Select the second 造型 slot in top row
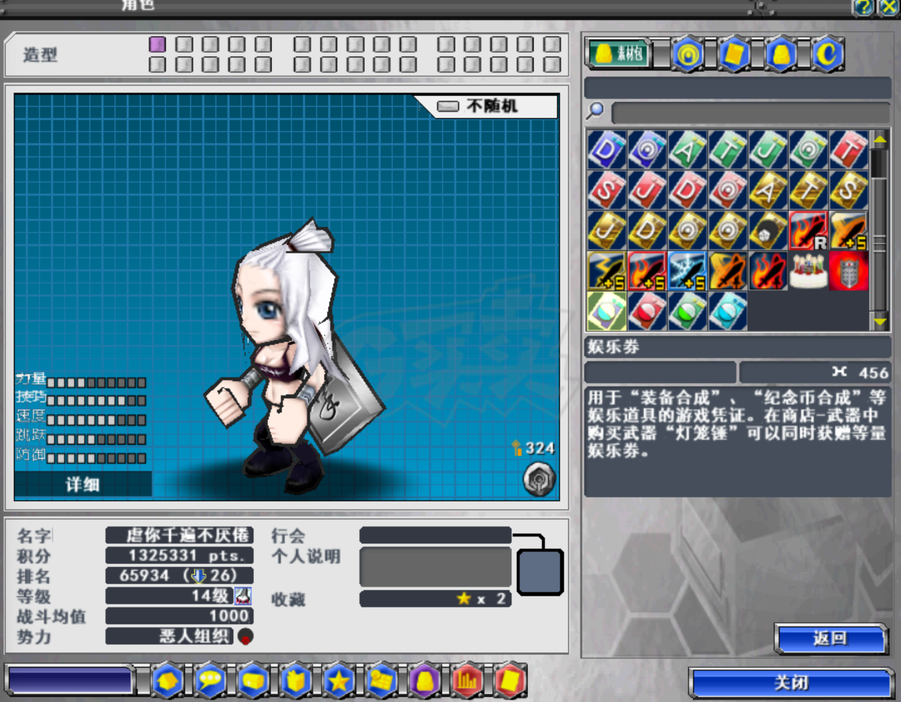Screen dimensions: 901x702 click(184, 44)
